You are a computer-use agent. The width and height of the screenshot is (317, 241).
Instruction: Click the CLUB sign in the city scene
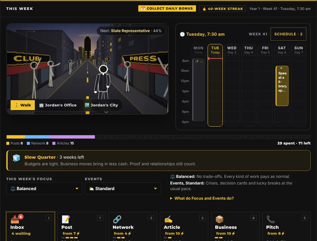pos(27,59)
